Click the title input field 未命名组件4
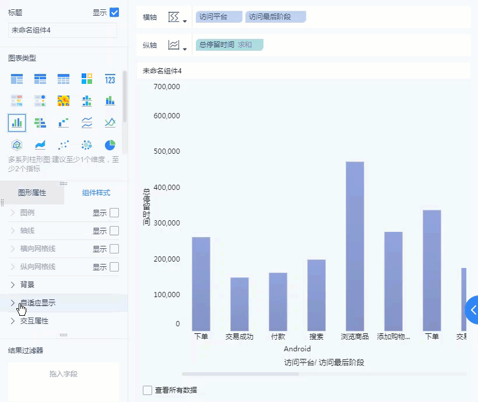The image size is (478, 402). click(62, 30)
